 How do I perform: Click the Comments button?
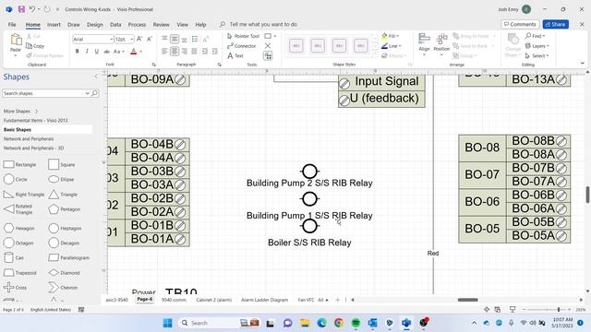(520, 25)
